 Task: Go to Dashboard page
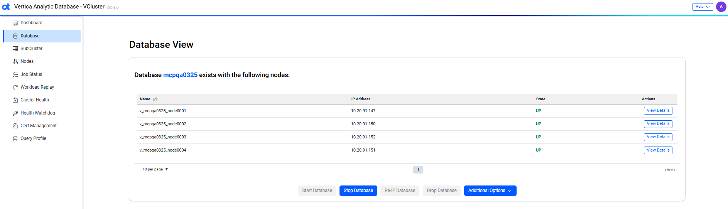point(42,23)
